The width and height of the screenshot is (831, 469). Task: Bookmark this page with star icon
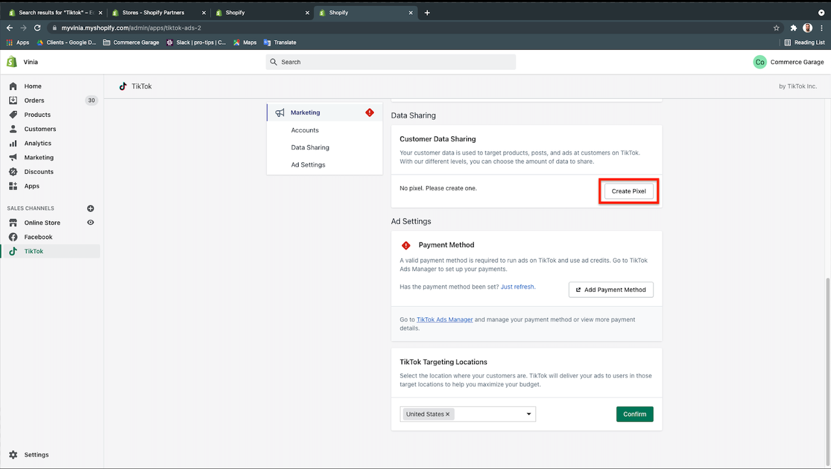coord(776,28)
